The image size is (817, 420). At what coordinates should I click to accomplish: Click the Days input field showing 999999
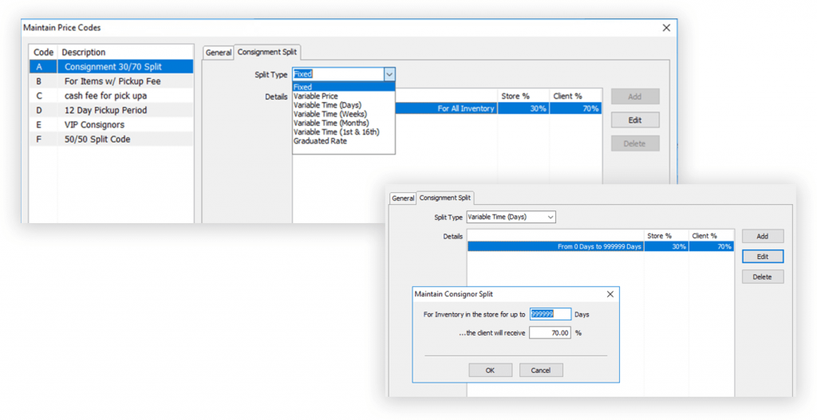tap(550, 314)
